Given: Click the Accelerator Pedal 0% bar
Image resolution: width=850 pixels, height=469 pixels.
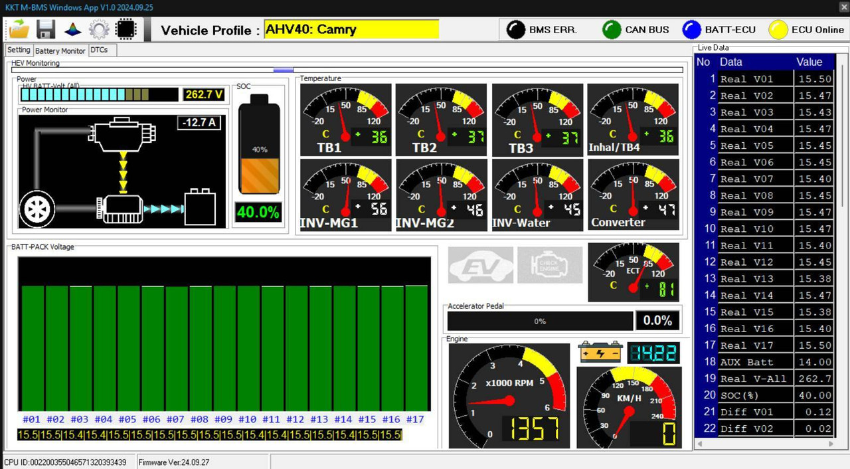Looking at the screenshot, I should point(540,321).
